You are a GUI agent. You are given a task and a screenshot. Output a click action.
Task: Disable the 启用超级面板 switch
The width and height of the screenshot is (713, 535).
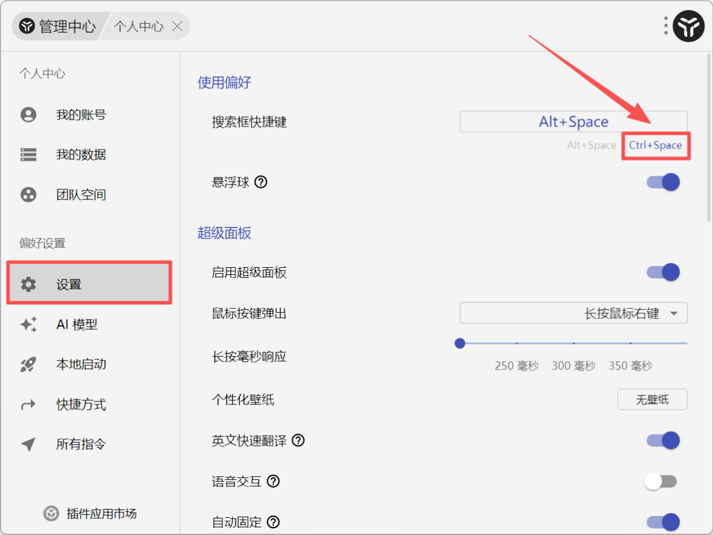click(663, 273)
